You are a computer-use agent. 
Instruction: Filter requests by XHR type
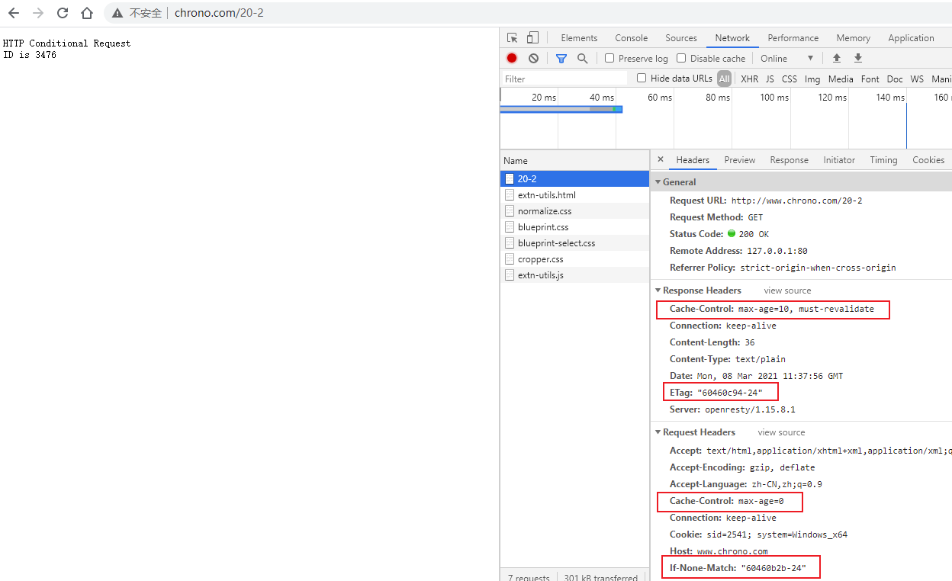pos(749,79)
